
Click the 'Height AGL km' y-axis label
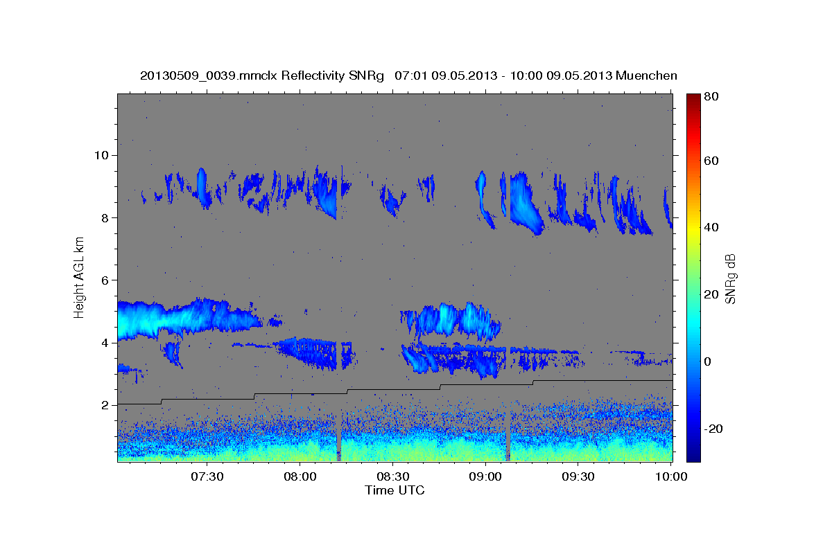pyautogui.click(x=80, y=277)
